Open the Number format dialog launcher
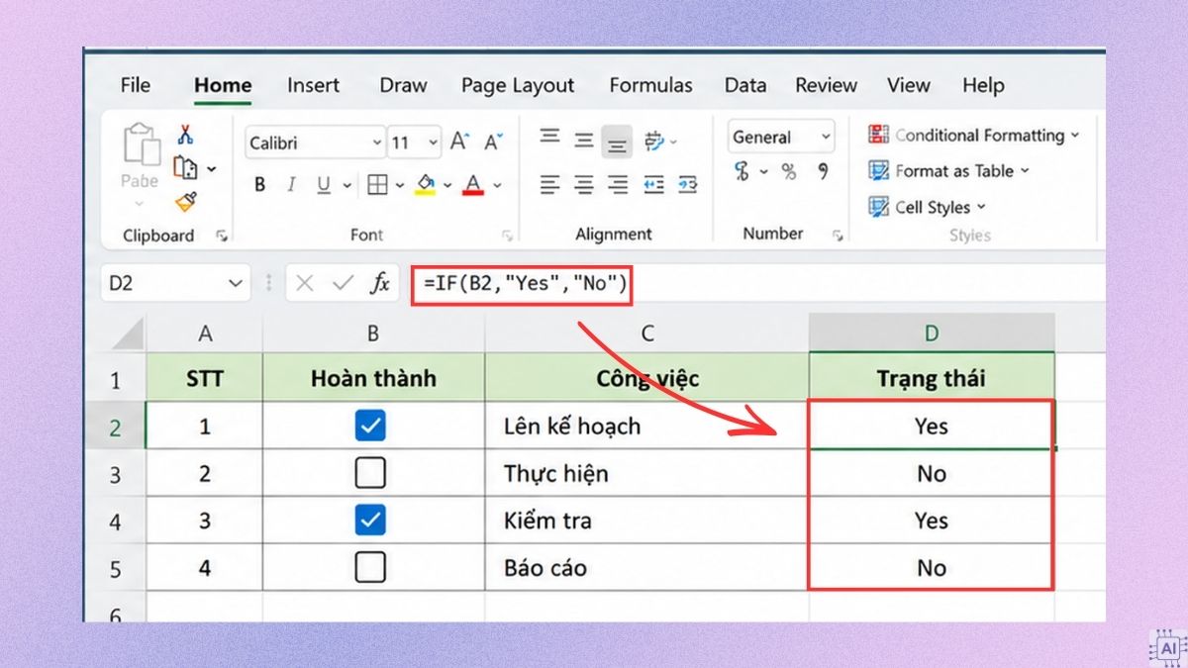The width and height of the screenshot is (1188, 668). pos(838,236)
